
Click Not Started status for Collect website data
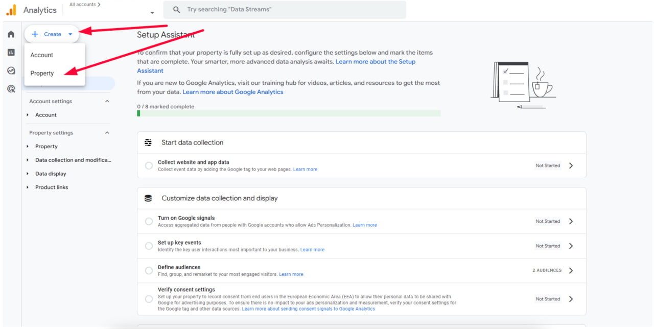548,166
